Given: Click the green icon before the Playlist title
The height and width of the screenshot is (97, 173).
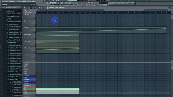Looking at the screenshot, I should tap(48, 8).
